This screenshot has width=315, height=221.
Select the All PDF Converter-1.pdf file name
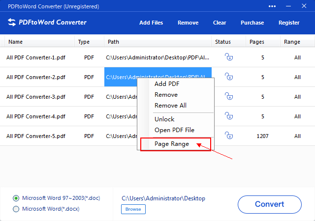36,58
